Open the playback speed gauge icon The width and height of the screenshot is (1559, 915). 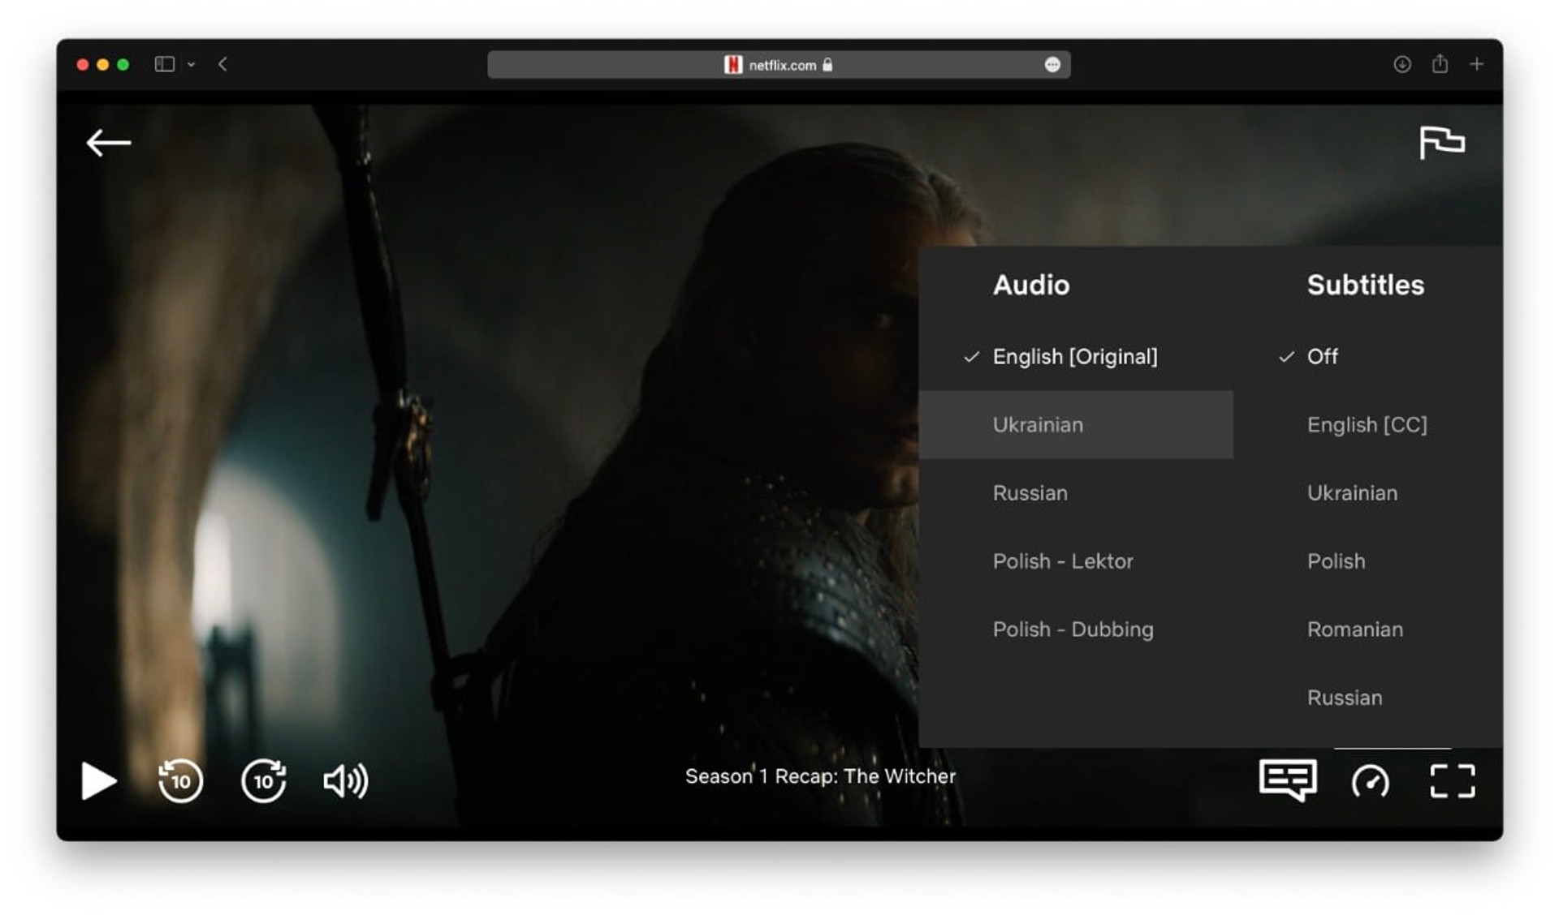[x=1371, y=781]
